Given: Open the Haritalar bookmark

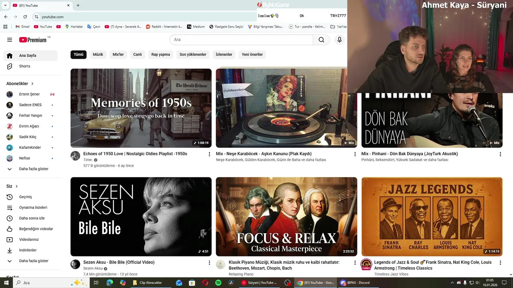Looking at the screenshot, I should click(73, 27).
